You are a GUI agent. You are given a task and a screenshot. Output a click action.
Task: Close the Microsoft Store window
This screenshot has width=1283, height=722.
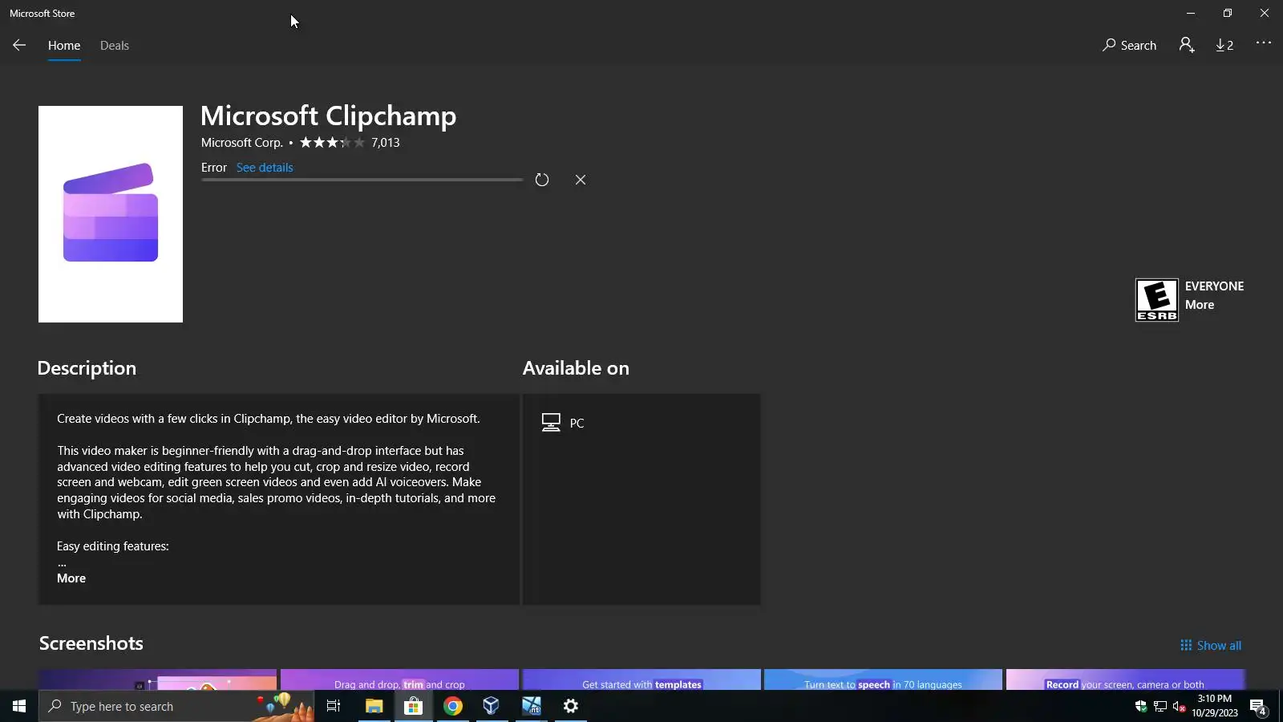(1265, 13)
